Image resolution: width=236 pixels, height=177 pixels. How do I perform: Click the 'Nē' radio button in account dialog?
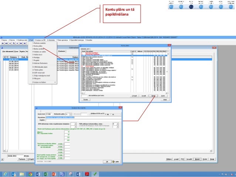tap(106, 114)
